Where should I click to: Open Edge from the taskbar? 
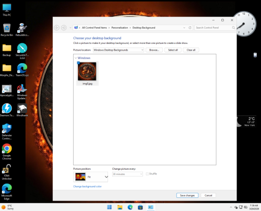[x=130, y=207]
